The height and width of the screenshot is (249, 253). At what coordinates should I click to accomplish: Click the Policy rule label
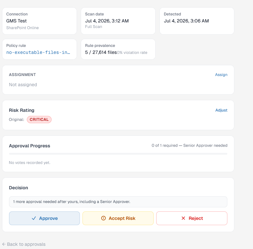16,46
